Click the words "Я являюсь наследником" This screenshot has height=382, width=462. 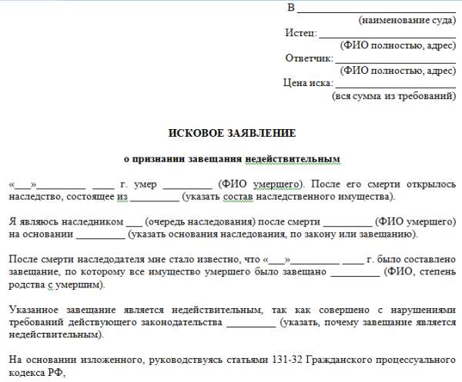click(x=66, y=221)
